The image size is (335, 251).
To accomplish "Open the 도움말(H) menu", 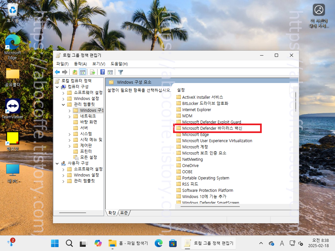I will [x=119, y=64].
